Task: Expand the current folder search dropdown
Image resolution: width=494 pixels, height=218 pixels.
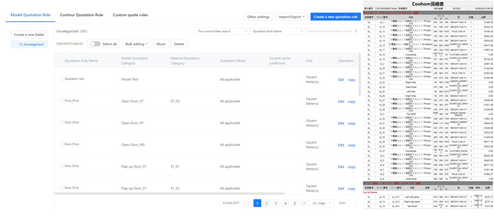Action: pos(222,31)
